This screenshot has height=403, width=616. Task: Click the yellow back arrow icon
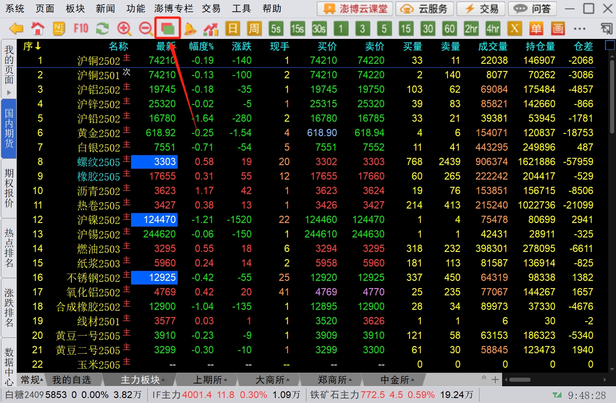pyautogui.click(x=16, y=29)
